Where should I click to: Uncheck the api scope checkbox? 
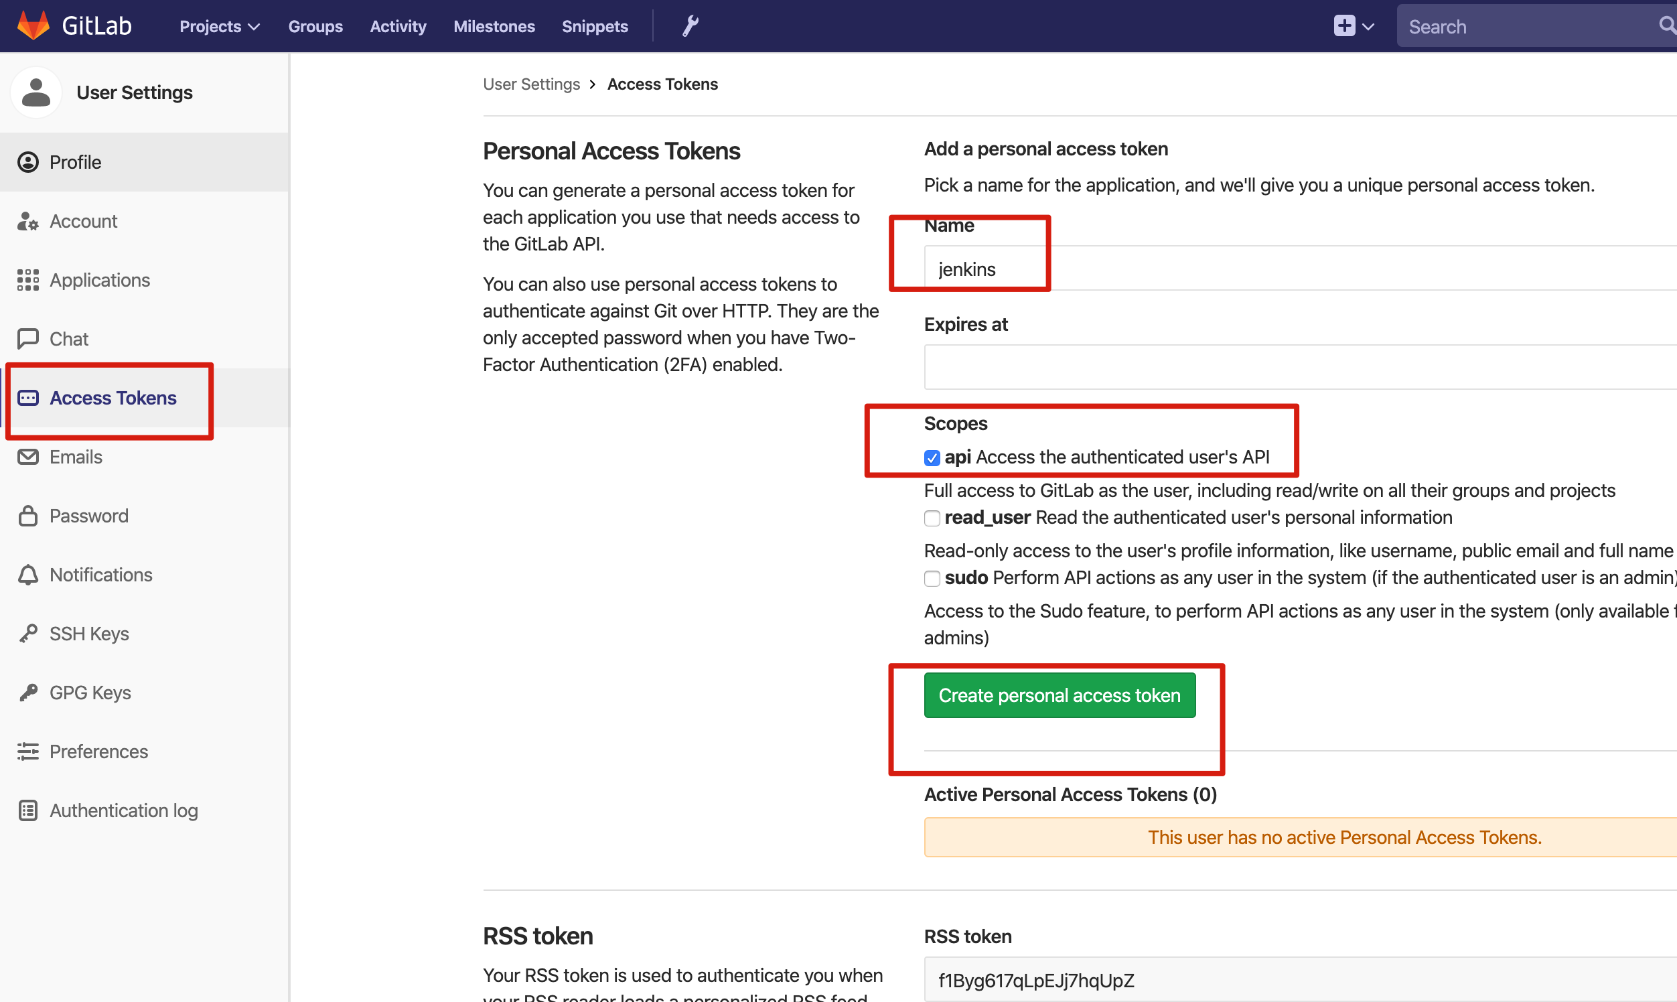tap(932, 458)
